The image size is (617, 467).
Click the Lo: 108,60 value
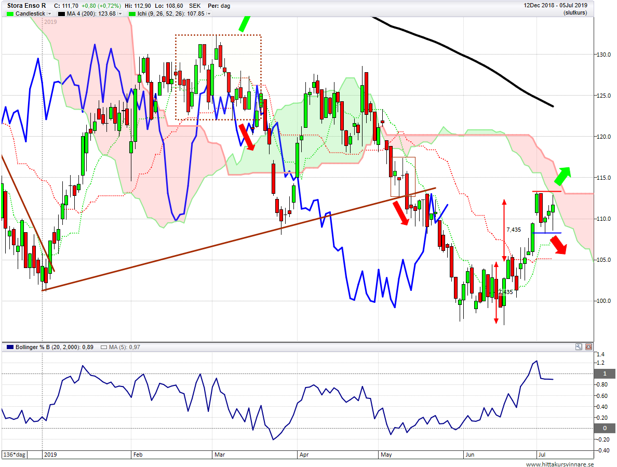(x=169, y=6)
